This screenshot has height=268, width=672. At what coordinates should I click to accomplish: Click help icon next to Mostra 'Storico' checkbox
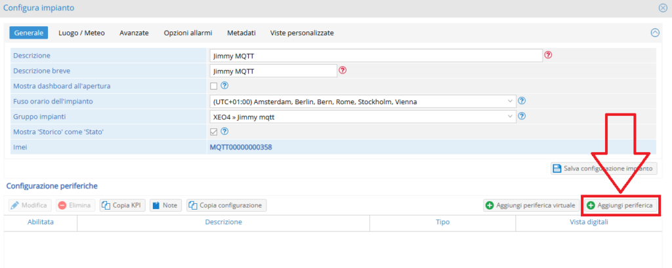224,131
